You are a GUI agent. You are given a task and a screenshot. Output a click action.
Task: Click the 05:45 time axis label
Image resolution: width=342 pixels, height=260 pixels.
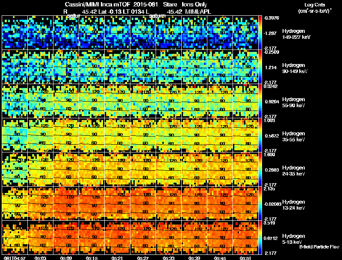coord(220,258)
